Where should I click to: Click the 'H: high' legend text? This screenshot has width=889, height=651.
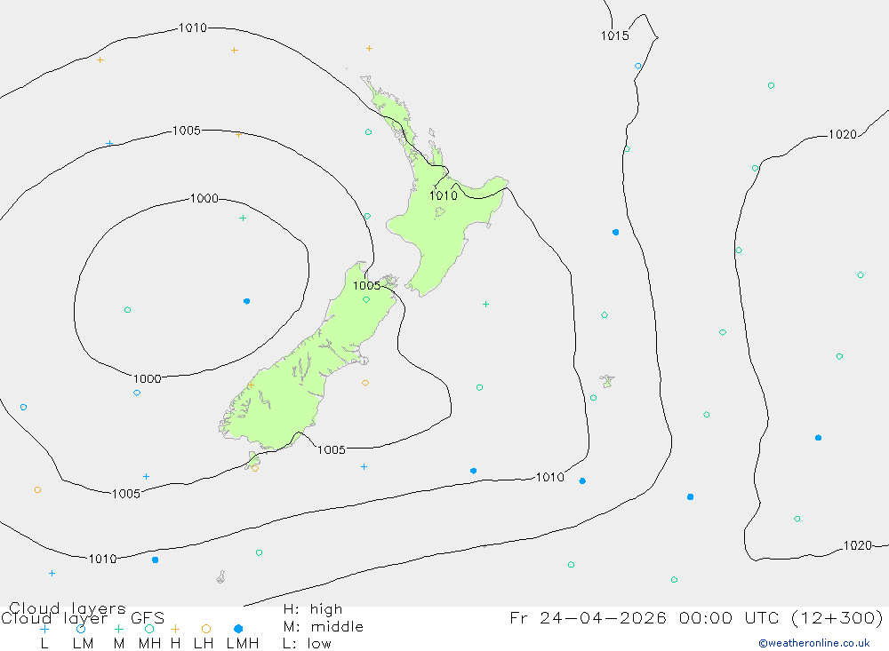(313, 609)
